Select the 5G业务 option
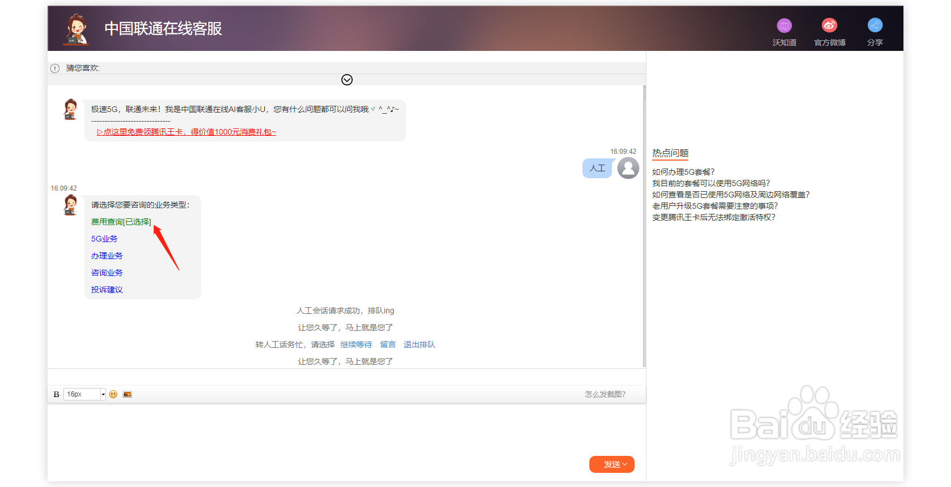Viewport: 951px width, 487px height. pos(104,239)
